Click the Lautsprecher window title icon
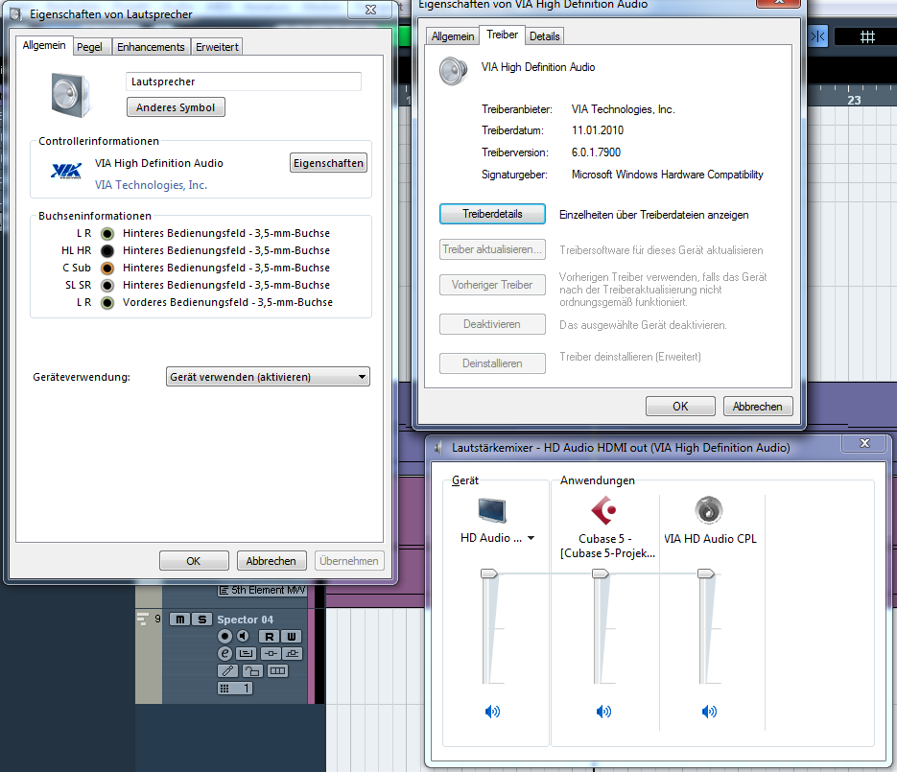 (16, 13)
